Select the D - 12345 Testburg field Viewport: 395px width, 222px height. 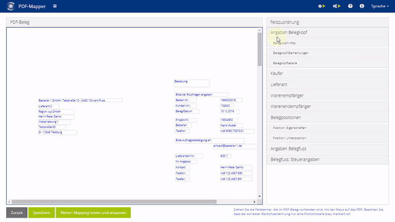57,133
